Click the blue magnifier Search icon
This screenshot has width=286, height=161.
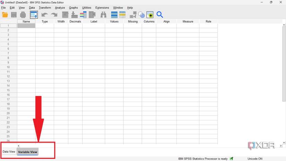(x=159, y=15)
